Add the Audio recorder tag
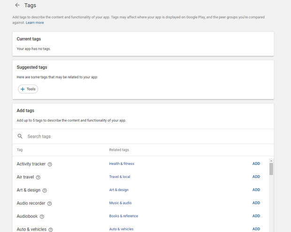The height and width of the screenshot is (232, 291). [256, 203]
